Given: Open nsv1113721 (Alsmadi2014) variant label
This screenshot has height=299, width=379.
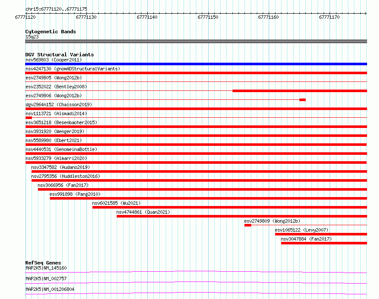Looking at the screenshot, I should 56,113.
